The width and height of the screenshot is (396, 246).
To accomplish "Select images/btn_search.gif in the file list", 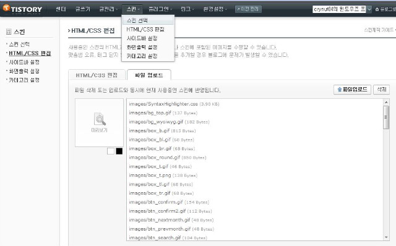I will (x=168, y=238).
